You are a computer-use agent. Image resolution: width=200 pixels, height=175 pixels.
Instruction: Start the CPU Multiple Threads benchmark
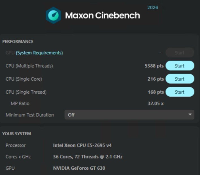tap(180, 66)
